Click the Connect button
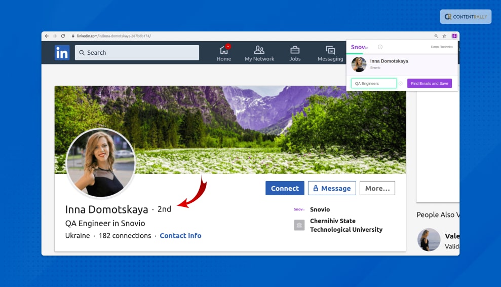Image resolution: width=501 pixels, height=287 pixels. 285,188
